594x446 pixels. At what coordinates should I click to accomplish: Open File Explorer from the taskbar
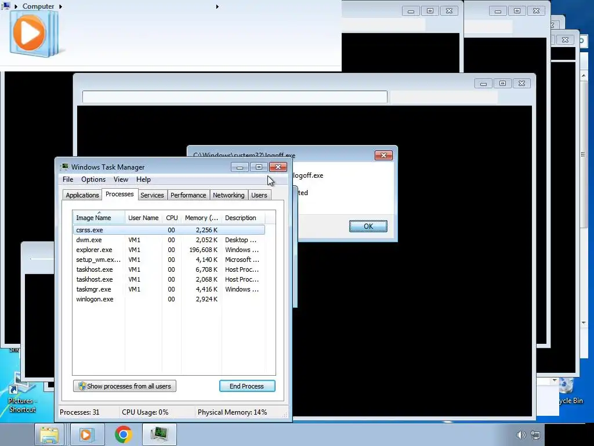click(50, 434)
